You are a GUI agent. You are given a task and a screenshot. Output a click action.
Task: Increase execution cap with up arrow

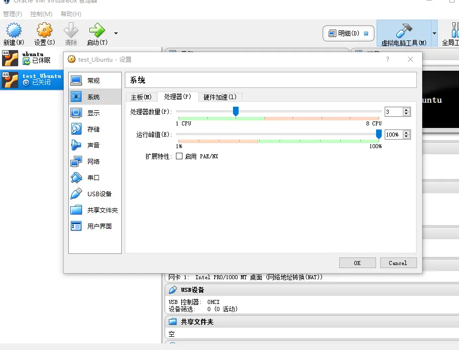pos(406,133)
